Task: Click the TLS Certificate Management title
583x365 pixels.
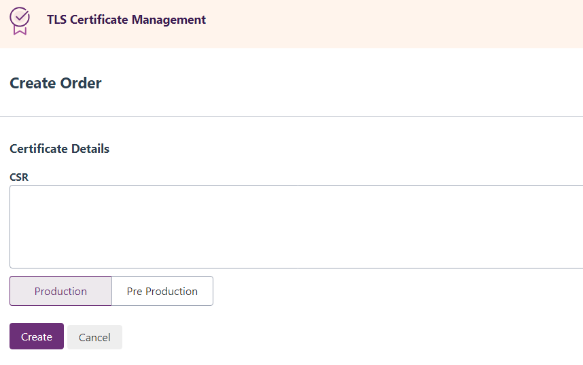Action: coord(126,20)
